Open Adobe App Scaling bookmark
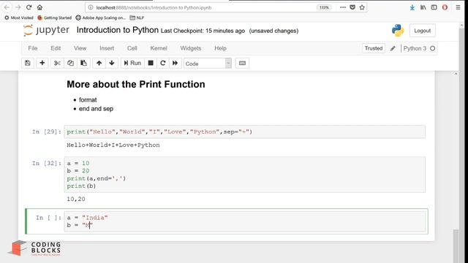Viewport: 468px width, 263px height. [x=101, y=18]
